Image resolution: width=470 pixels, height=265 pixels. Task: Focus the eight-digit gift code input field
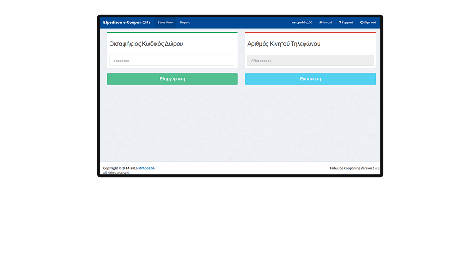click(x=172, y=60)
